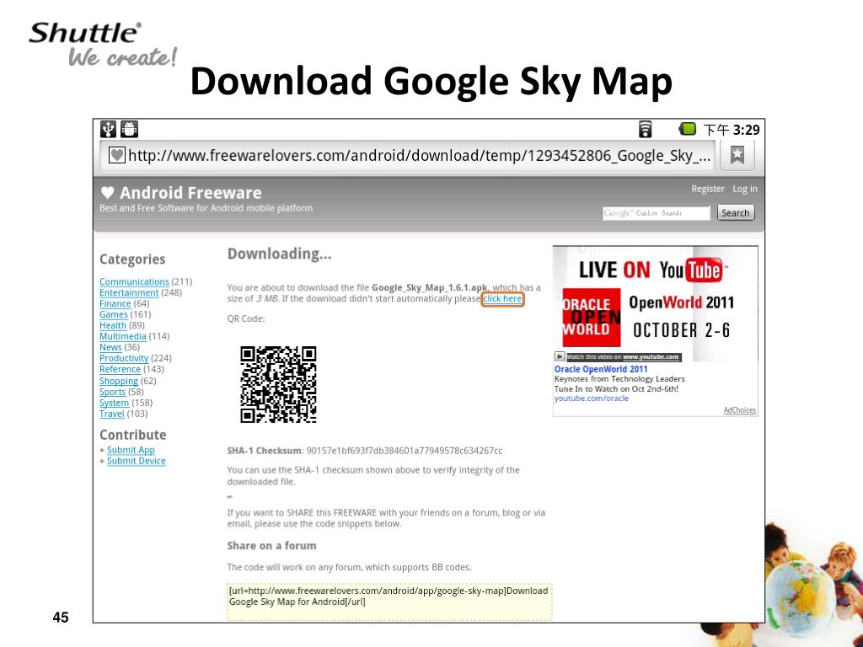
Task: Open the Oracle OpenWorld 2011 ad title link
Action: [601, 369]
